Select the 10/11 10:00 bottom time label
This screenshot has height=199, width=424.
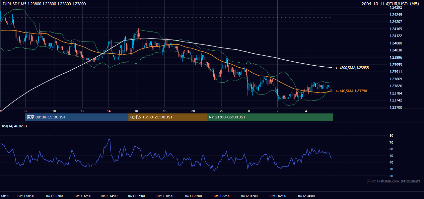click(54, 196)
